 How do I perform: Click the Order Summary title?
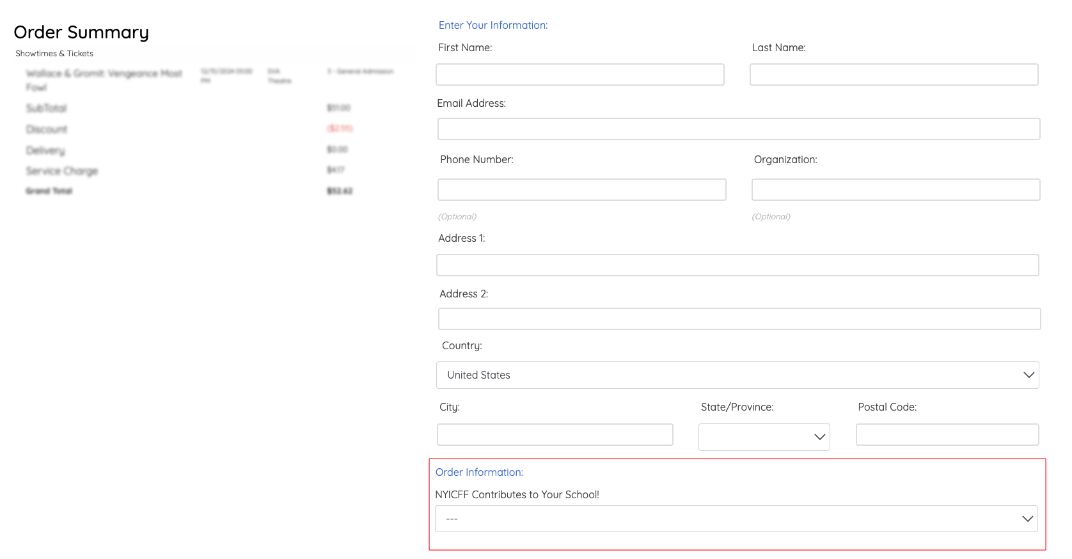81,33
